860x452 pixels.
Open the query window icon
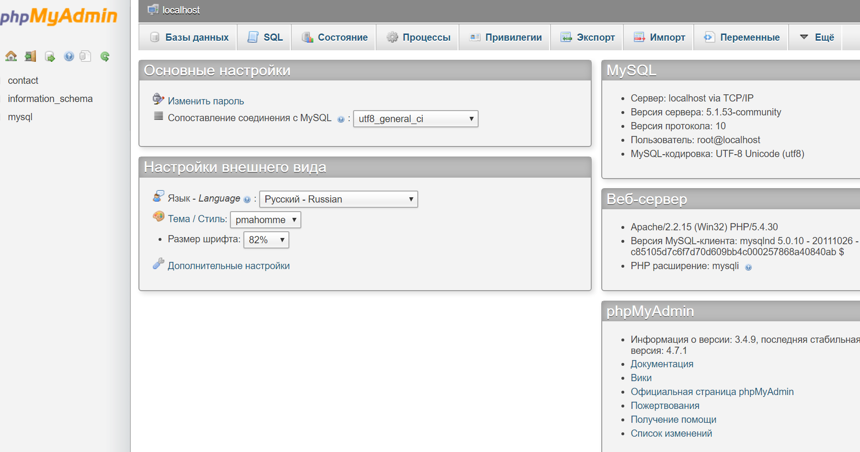(50, 56)
